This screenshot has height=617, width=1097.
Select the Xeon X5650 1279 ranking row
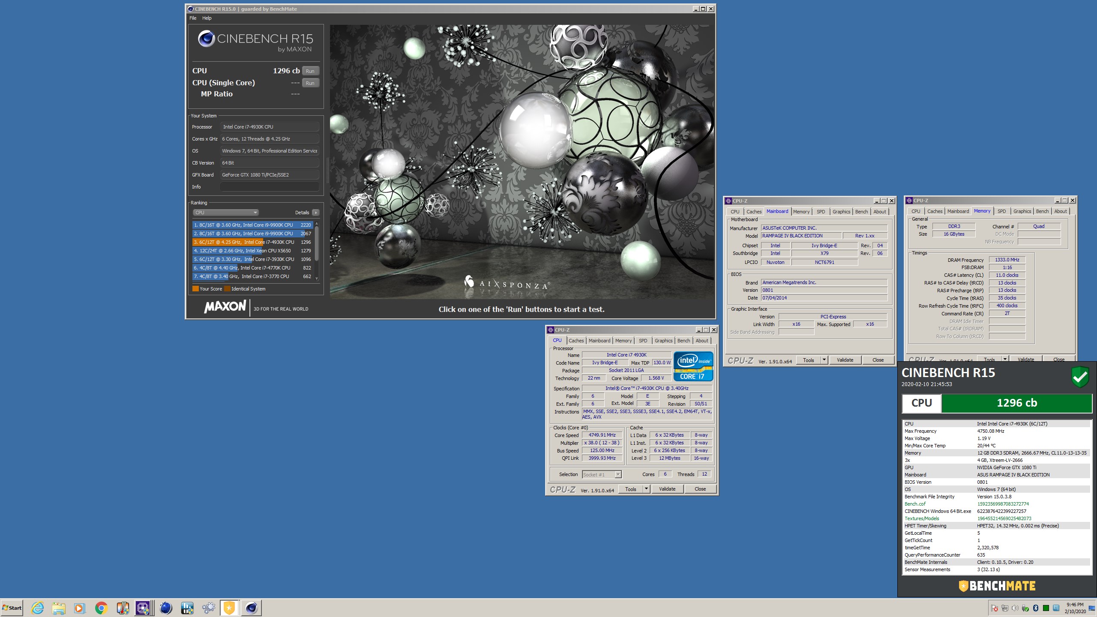point(253,251)
